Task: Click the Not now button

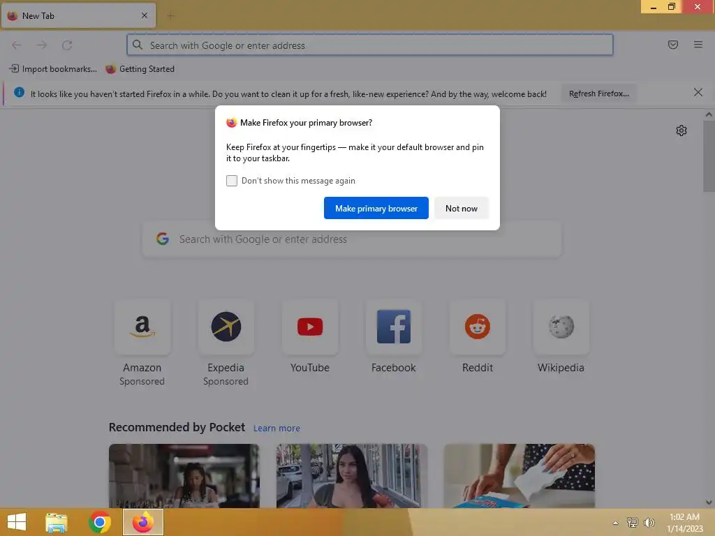Action: (461, 208)
